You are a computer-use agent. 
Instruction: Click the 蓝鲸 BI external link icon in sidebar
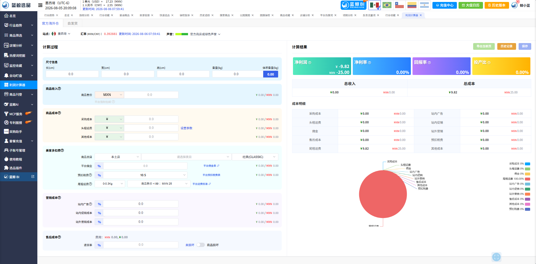33,176
